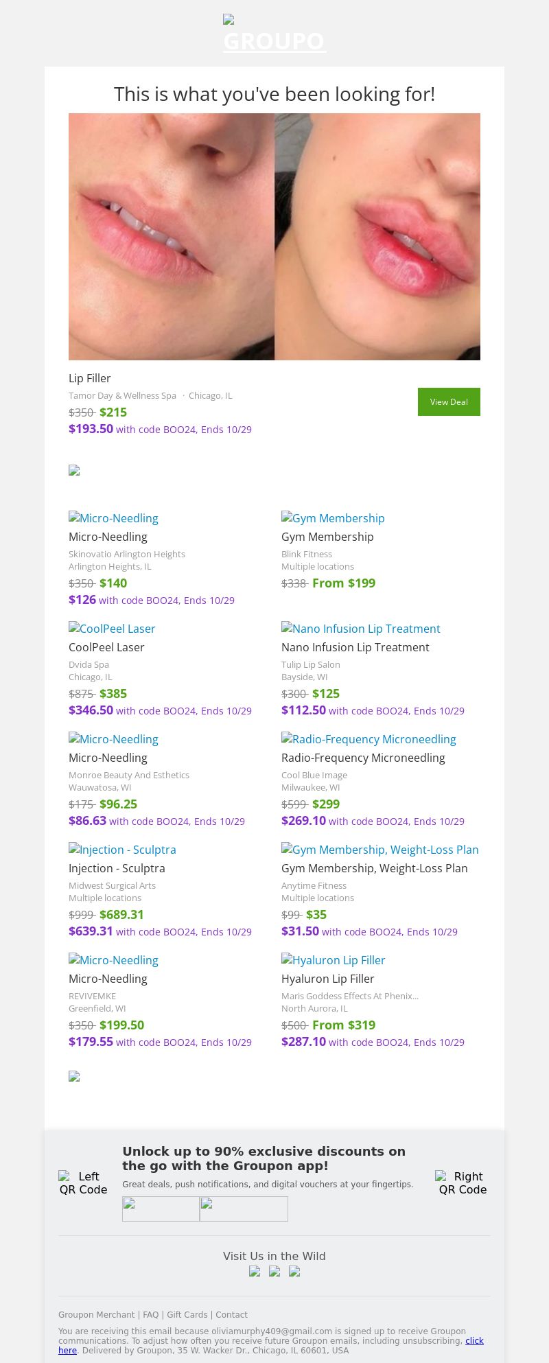This screenshot has width=549, height=1363.
Task: Open the lip filler before-and-after photo
Action: (x=274, y=237)
